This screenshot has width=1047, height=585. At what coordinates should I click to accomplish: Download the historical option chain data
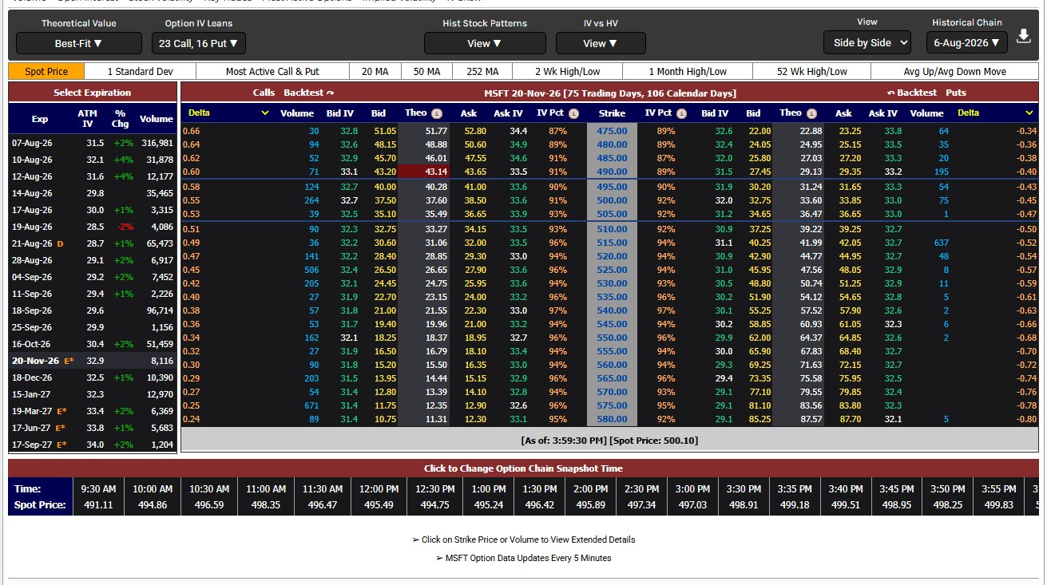point(1024,37)
